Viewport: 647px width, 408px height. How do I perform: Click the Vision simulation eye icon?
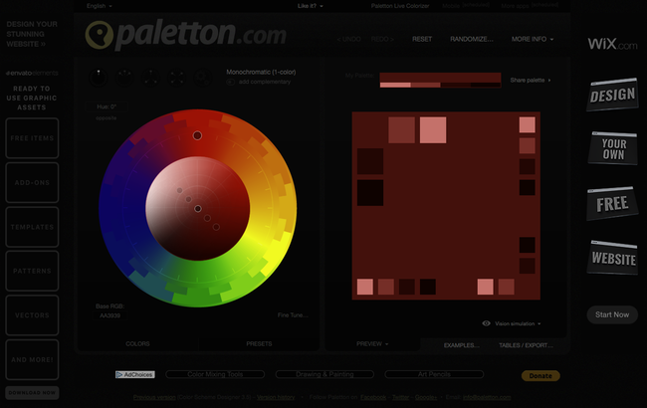tap(487, 323)
